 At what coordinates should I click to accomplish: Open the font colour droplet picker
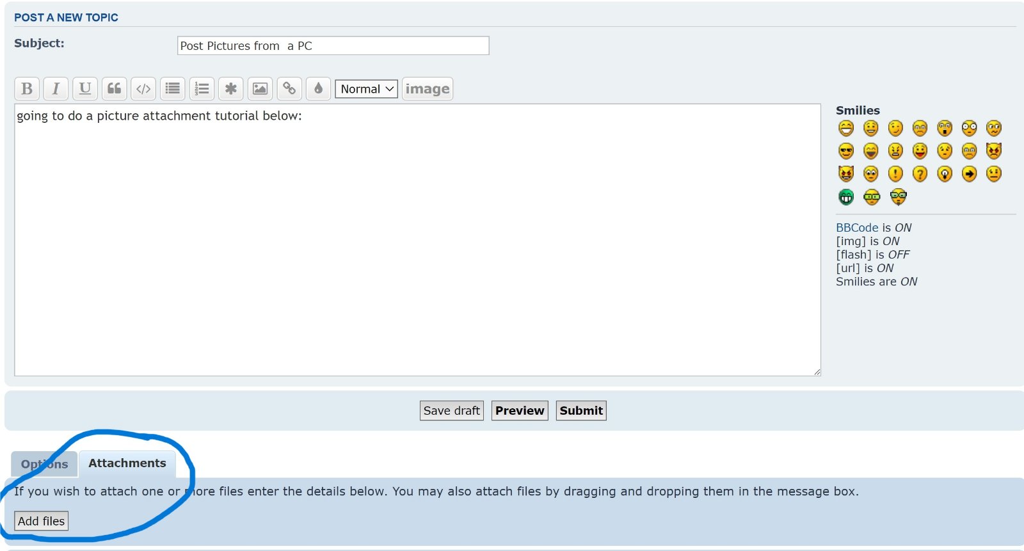[x=318, y=88]
